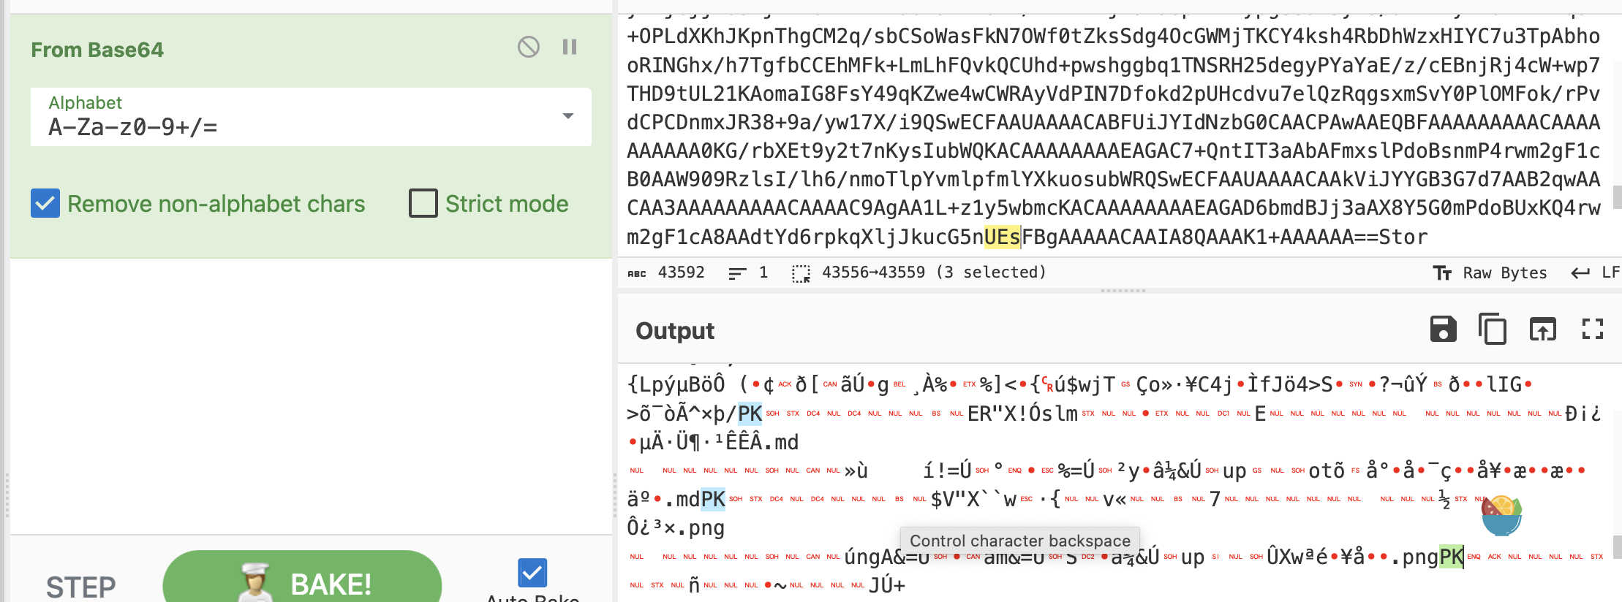Replace input with output icon
The image size is (1622, 602).
tap(1542, 329)
